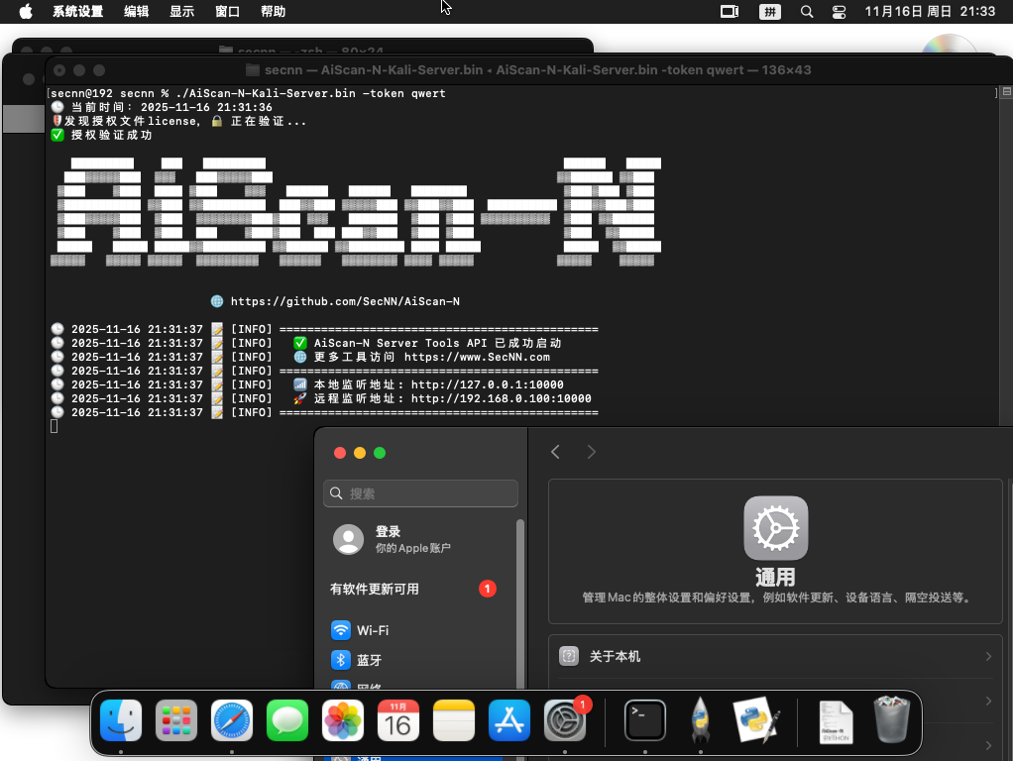Open the Apple menu
This screenshot has height=761, width=1013.
coord(26,12)
